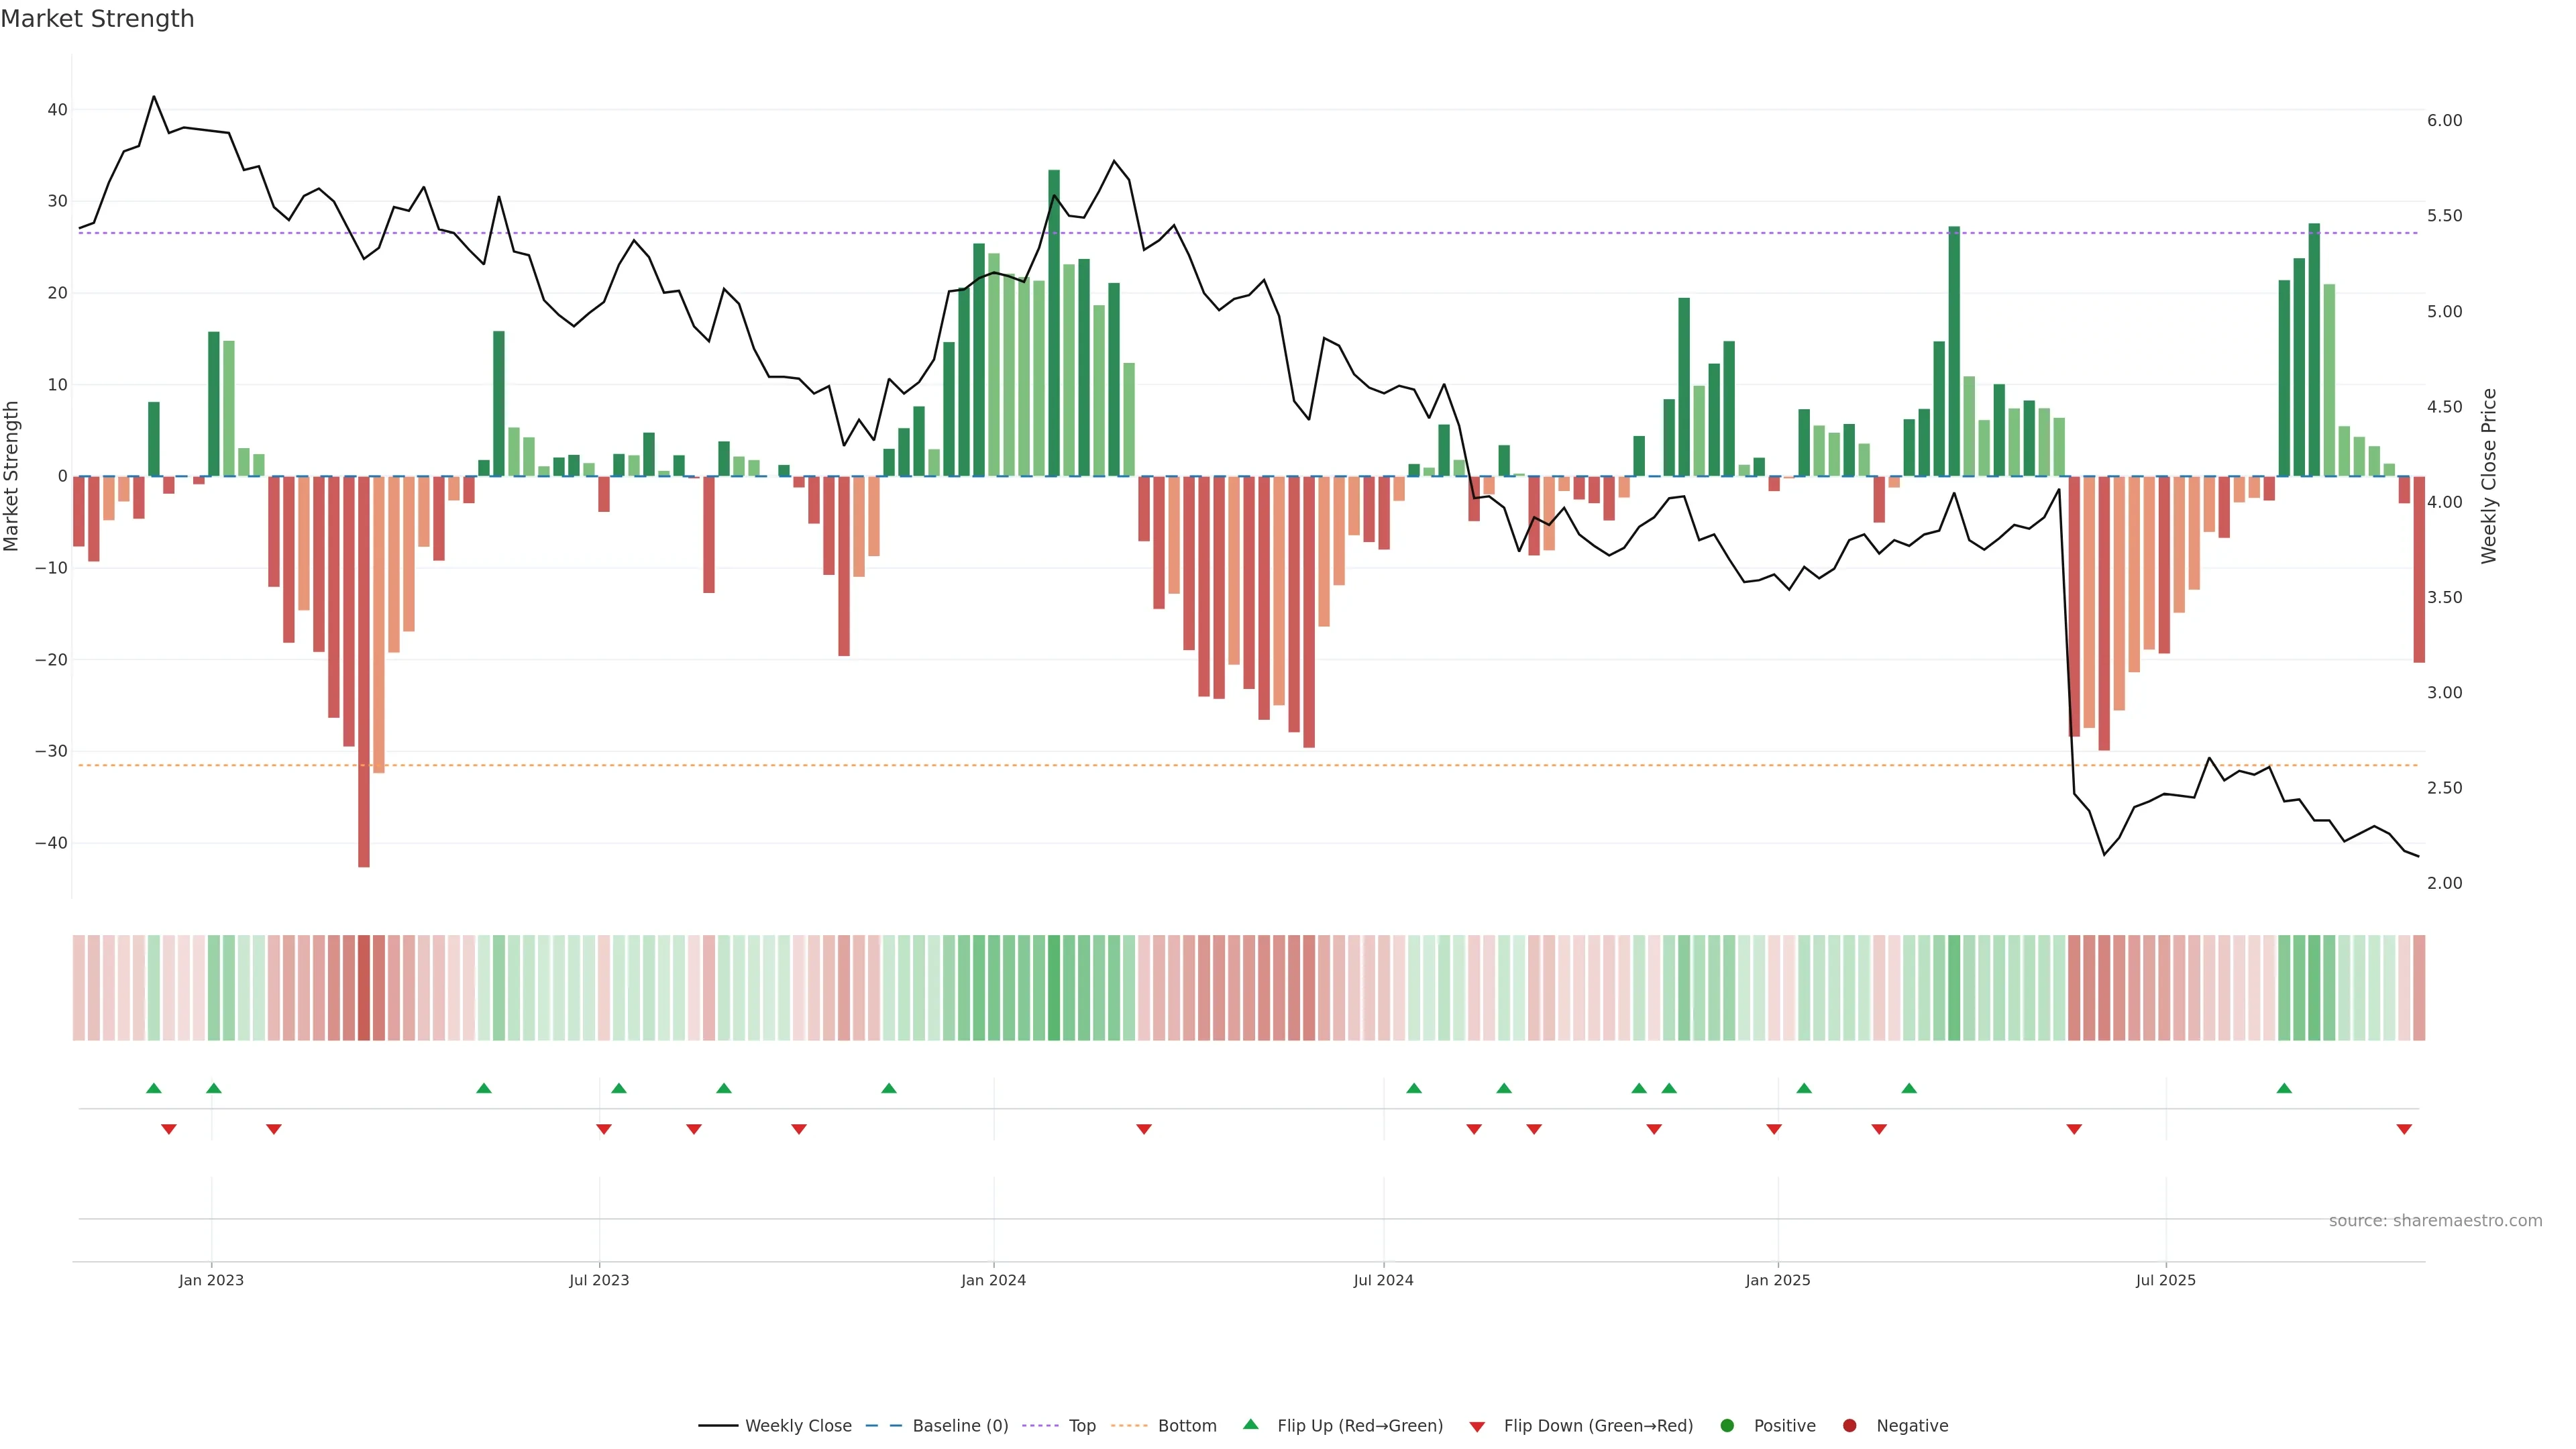
Task: Click the lone flip-down marker between Jan and Jul 2024
Action: (1144, 1129)
